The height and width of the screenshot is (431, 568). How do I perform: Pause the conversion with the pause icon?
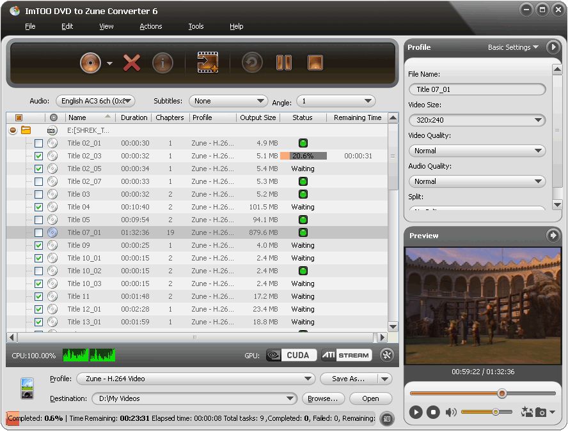coord(283,63)
